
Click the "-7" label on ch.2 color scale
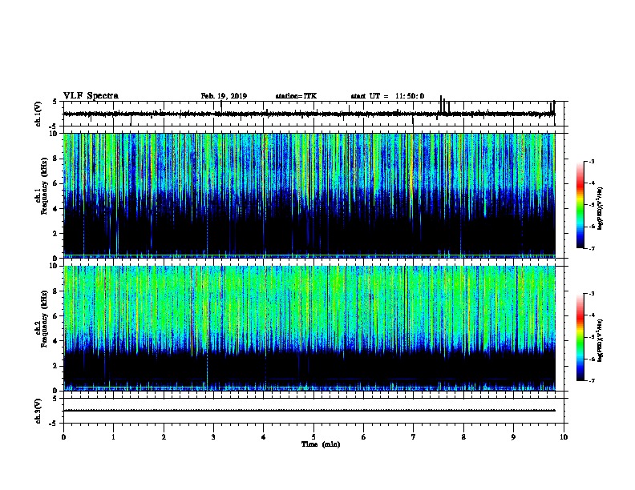592,381
